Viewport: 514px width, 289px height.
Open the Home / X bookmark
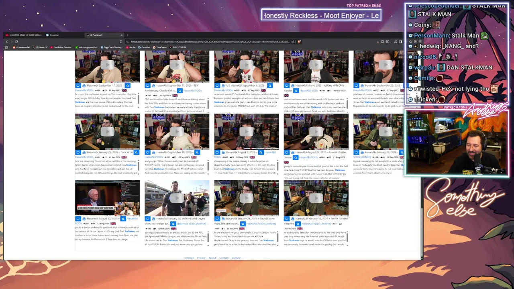point(40,47)
